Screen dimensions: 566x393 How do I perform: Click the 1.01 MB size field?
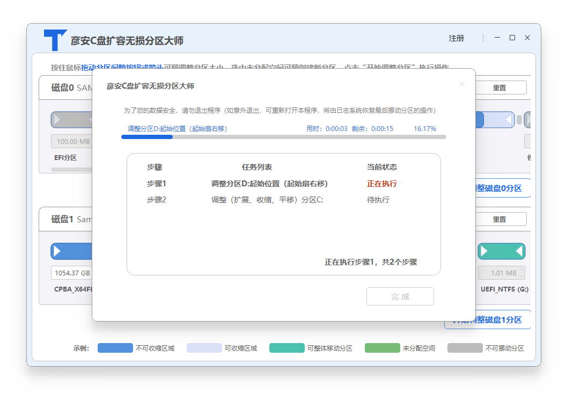pyautogui.click(x=502, y=273)
